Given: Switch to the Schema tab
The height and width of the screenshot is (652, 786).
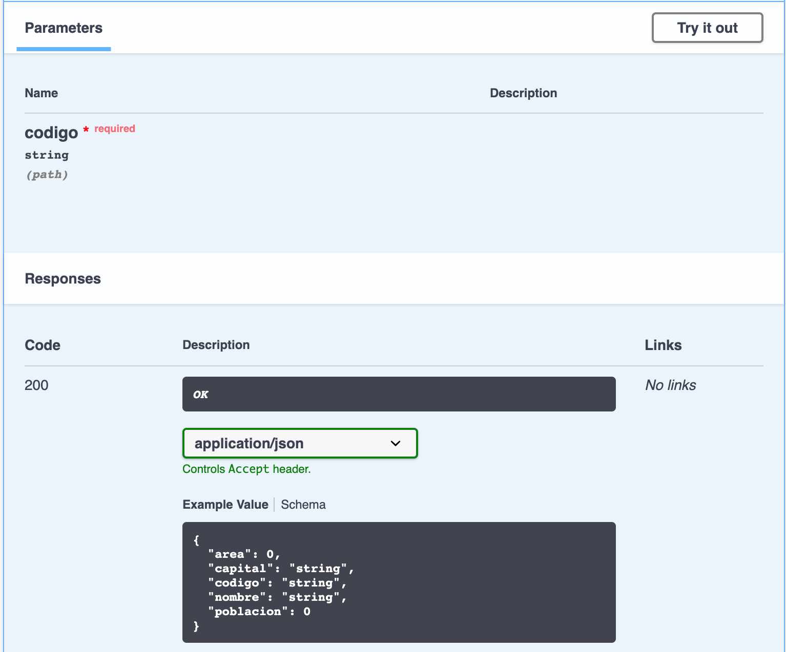Looking at the screenshot, I should (303, 505).
